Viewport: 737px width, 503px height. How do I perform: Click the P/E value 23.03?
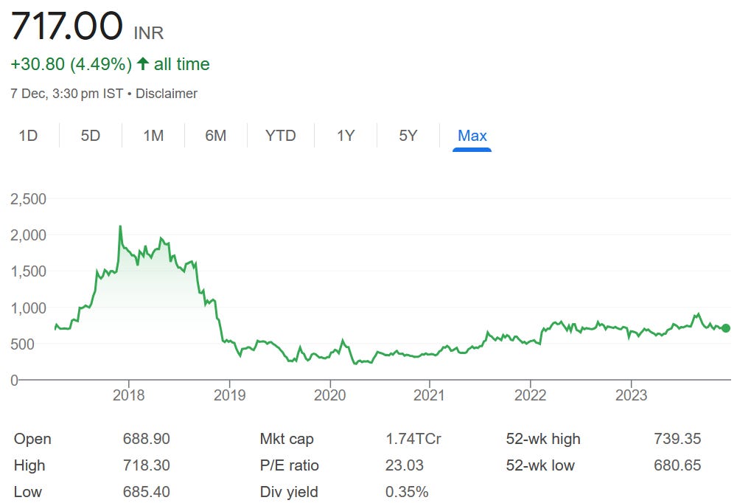(x=404, y=465)
